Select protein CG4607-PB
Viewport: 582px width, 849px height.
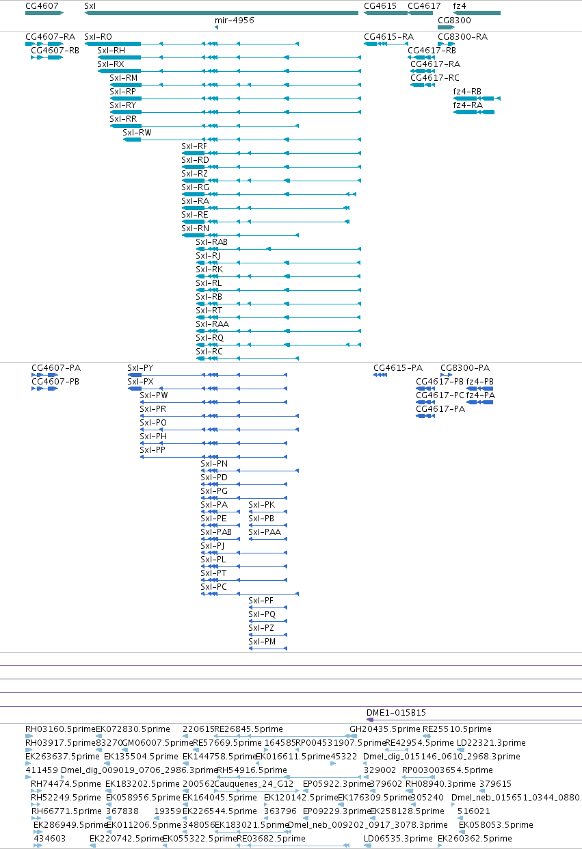click(55, 382)
